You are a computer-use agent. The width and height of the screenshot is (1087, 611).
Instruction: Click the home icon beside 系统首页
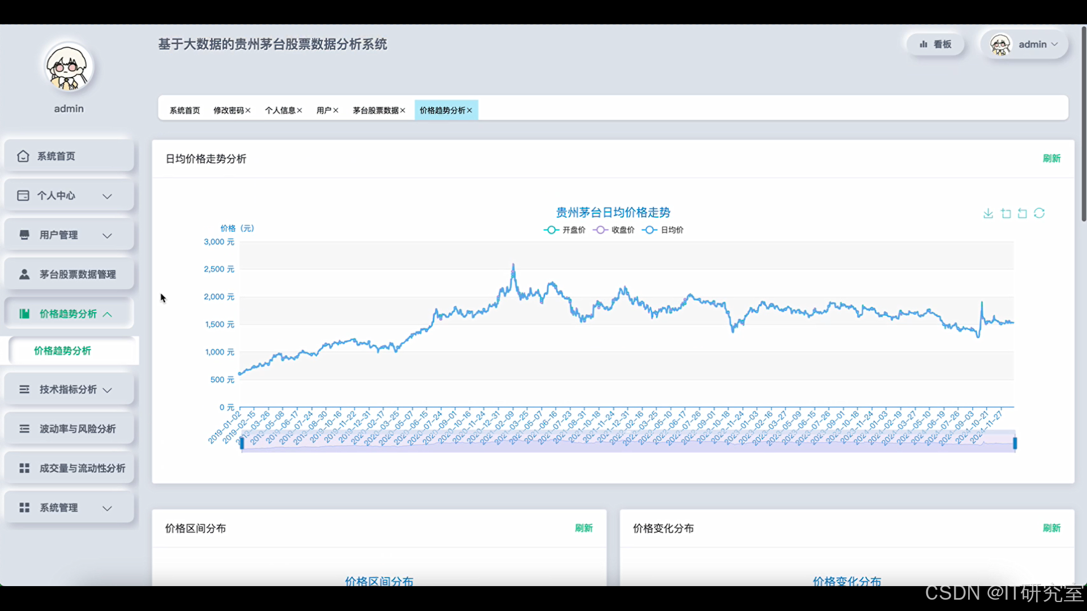[23, 156]
